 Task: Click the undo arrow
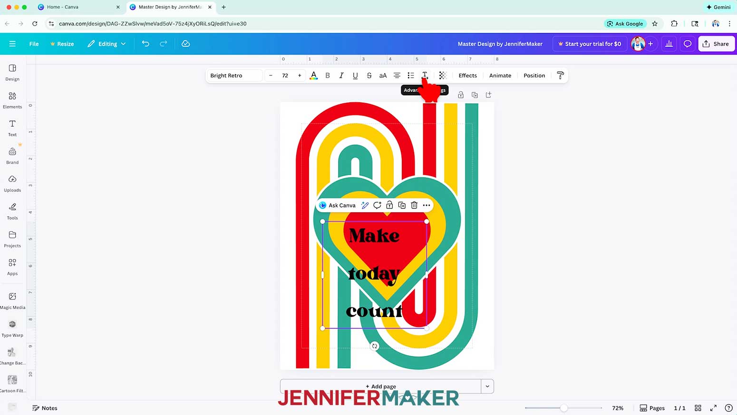pos(145,44)
